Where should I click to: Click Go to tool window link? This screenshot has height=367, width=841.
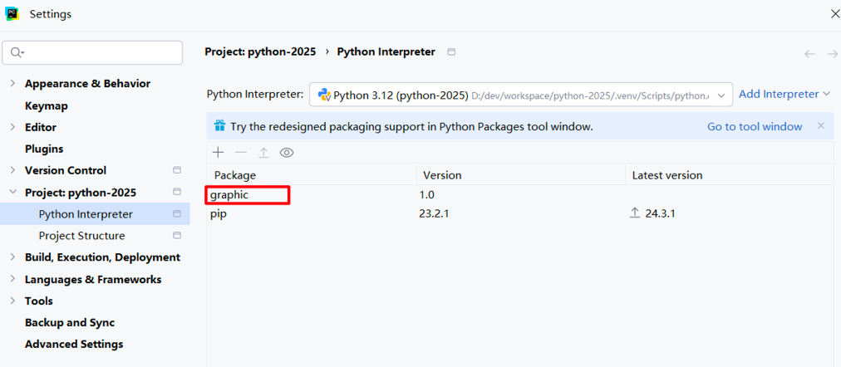pyautogui.click(x=754, y=126)
